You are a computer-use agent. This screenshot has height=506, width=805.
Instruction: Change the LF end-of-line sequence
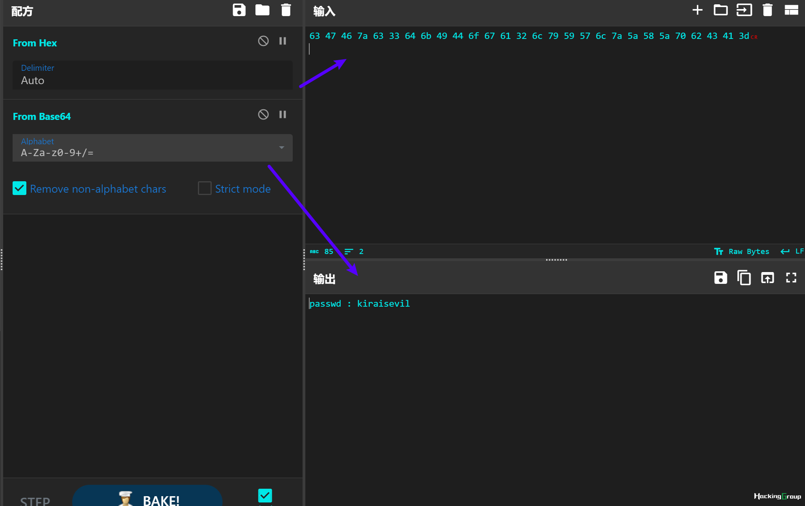coord(792,252)
